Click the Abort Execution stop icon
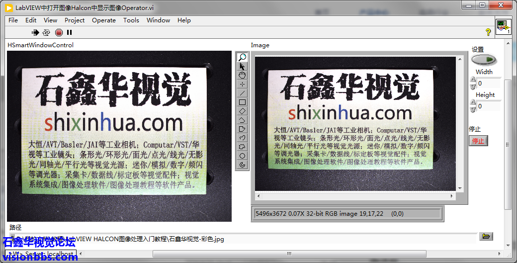The image size is (517, 263). 59,32
